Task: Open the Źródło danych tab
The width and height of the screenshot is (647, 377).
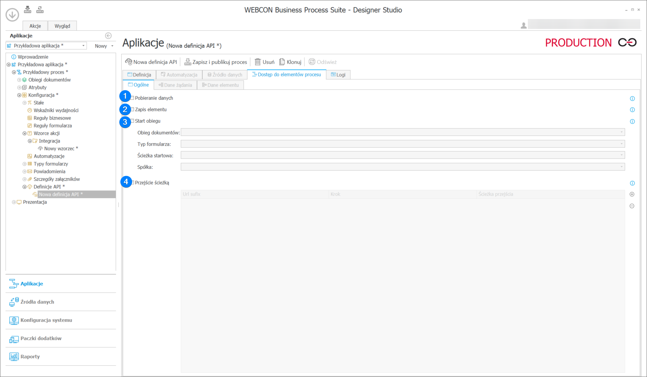Action: 225,75
